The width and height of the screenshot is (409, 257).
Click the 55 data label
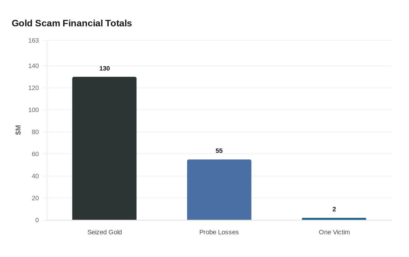coord(219,151)
